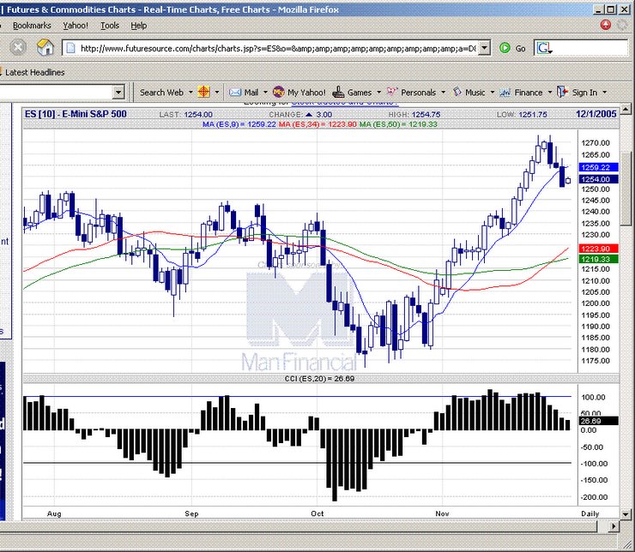Click the green 1219.33 price tag
This screenshot has height=552, width=635.
click(x=599, y=259)
